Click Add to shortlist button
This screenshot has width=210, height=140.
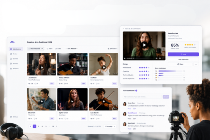pos(183,59)
